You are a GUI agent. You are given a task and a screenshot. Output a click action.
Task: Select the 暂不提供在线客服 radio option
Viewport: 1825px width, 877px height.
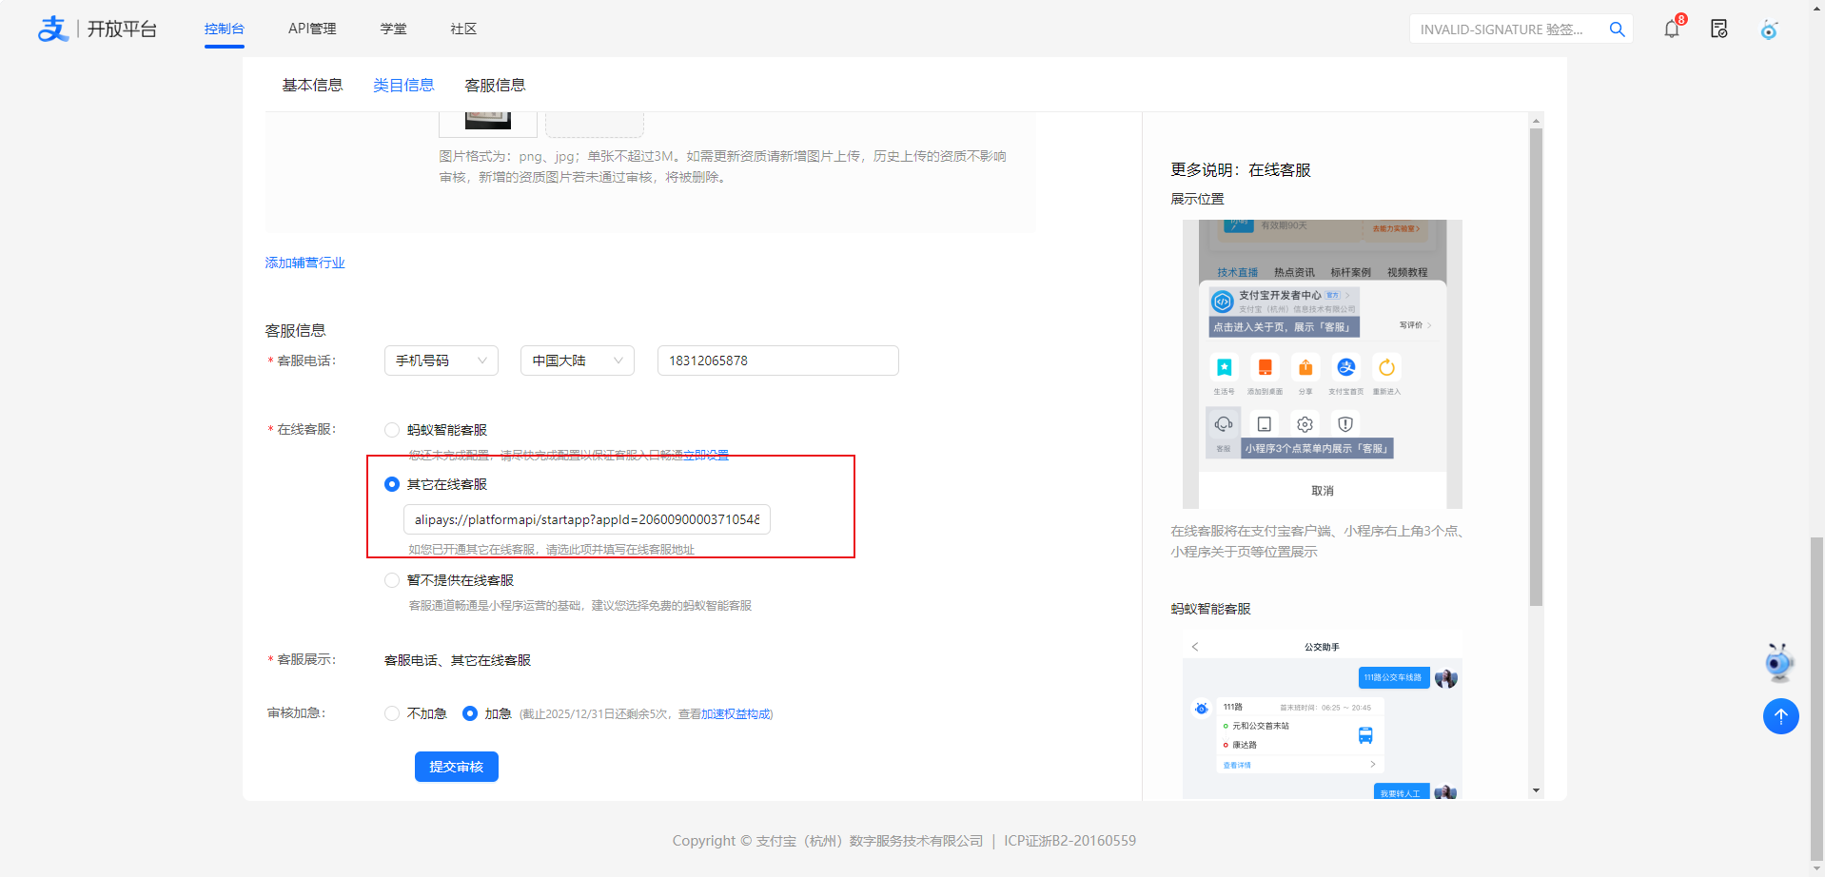(392, 580)
